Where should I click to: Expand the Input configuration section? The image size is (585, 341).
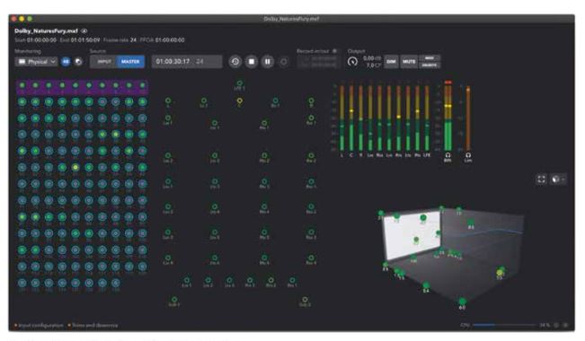39,326
